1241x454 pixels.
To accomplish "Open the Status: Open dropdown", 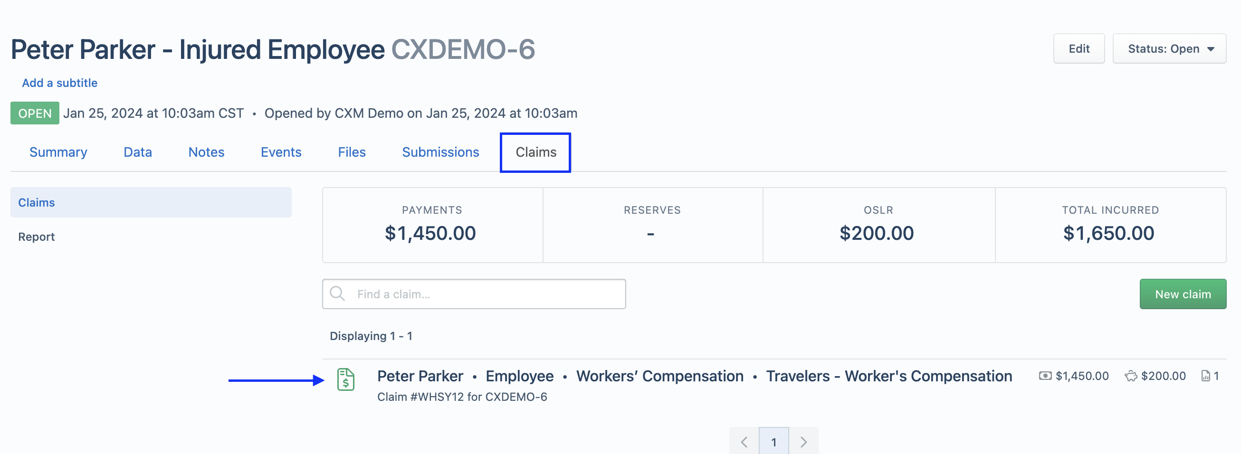I will click(x=1169, y=48).
